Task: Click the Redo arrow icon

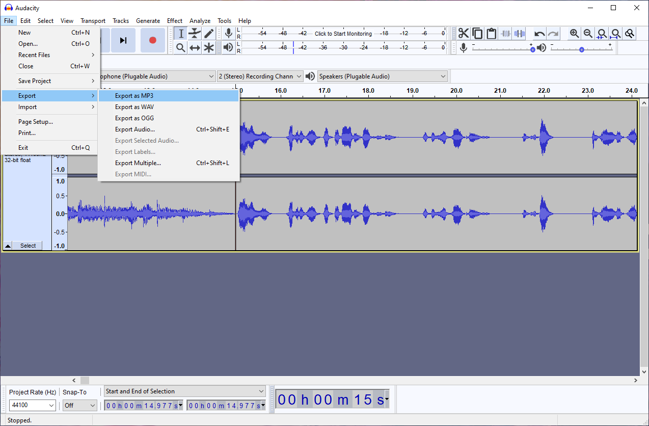Action: tap(553, 34)
